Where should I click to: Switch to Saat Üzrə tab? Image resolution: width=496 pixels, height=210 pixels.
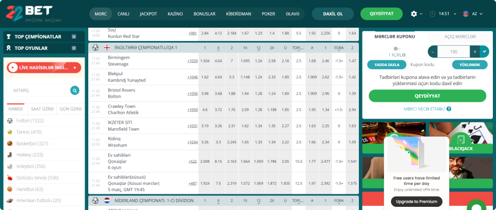[x=42, y=109]
